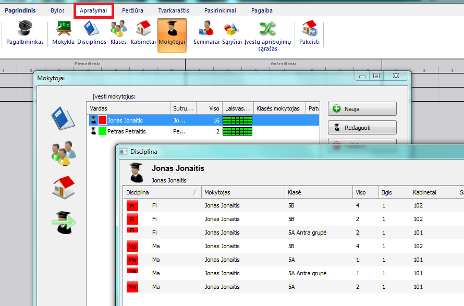Open the Tvarkaraštis tab
464x306 pixels.
pyautogui.click(x=174, y=10)
